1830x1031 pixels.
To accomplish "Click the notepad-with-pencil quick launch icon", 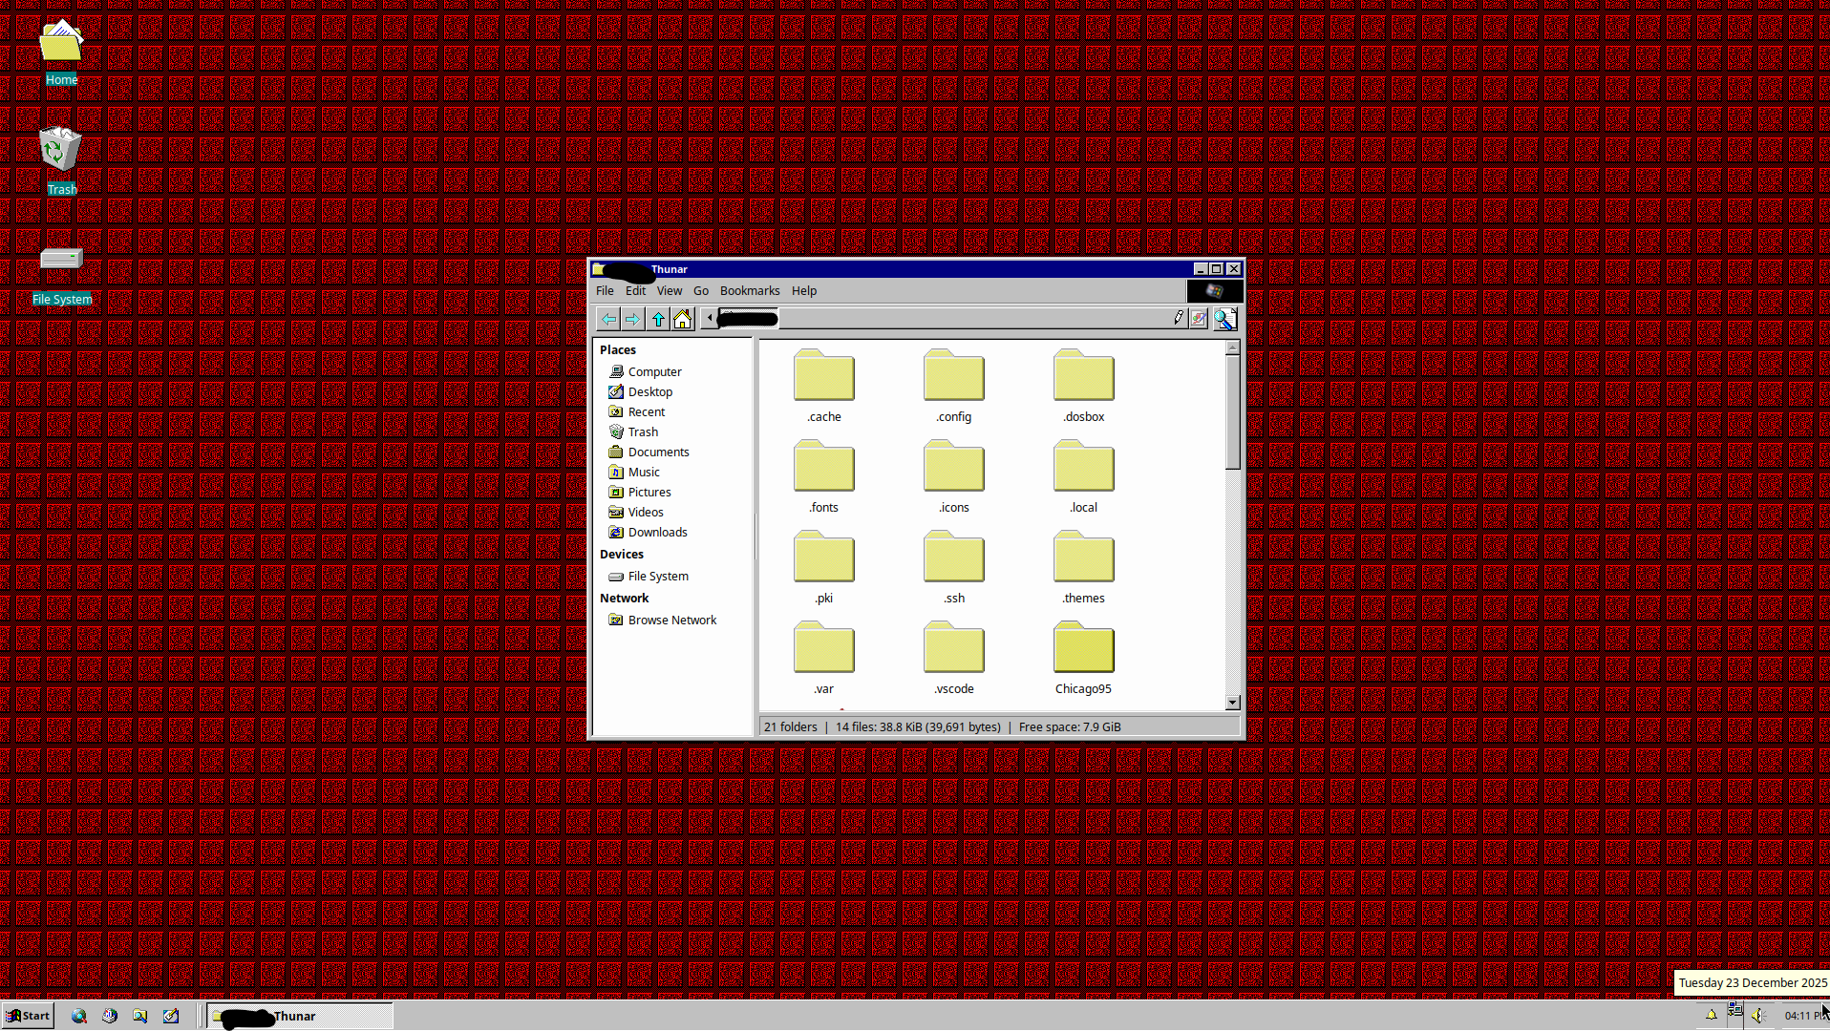I will (171, 1016).
